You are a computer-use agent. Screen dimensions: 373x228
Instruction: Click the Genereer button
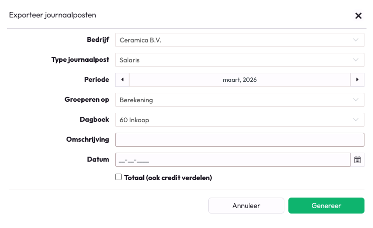[326, 206]
